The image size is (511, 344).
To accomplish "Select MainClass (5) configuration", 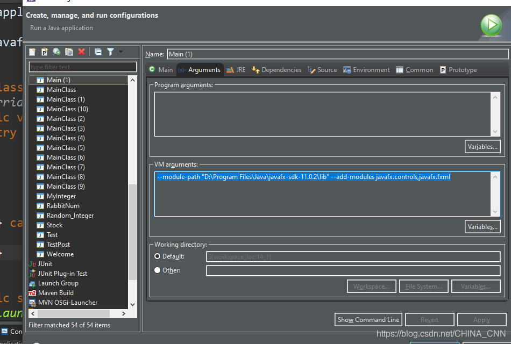I will [66, 148].
